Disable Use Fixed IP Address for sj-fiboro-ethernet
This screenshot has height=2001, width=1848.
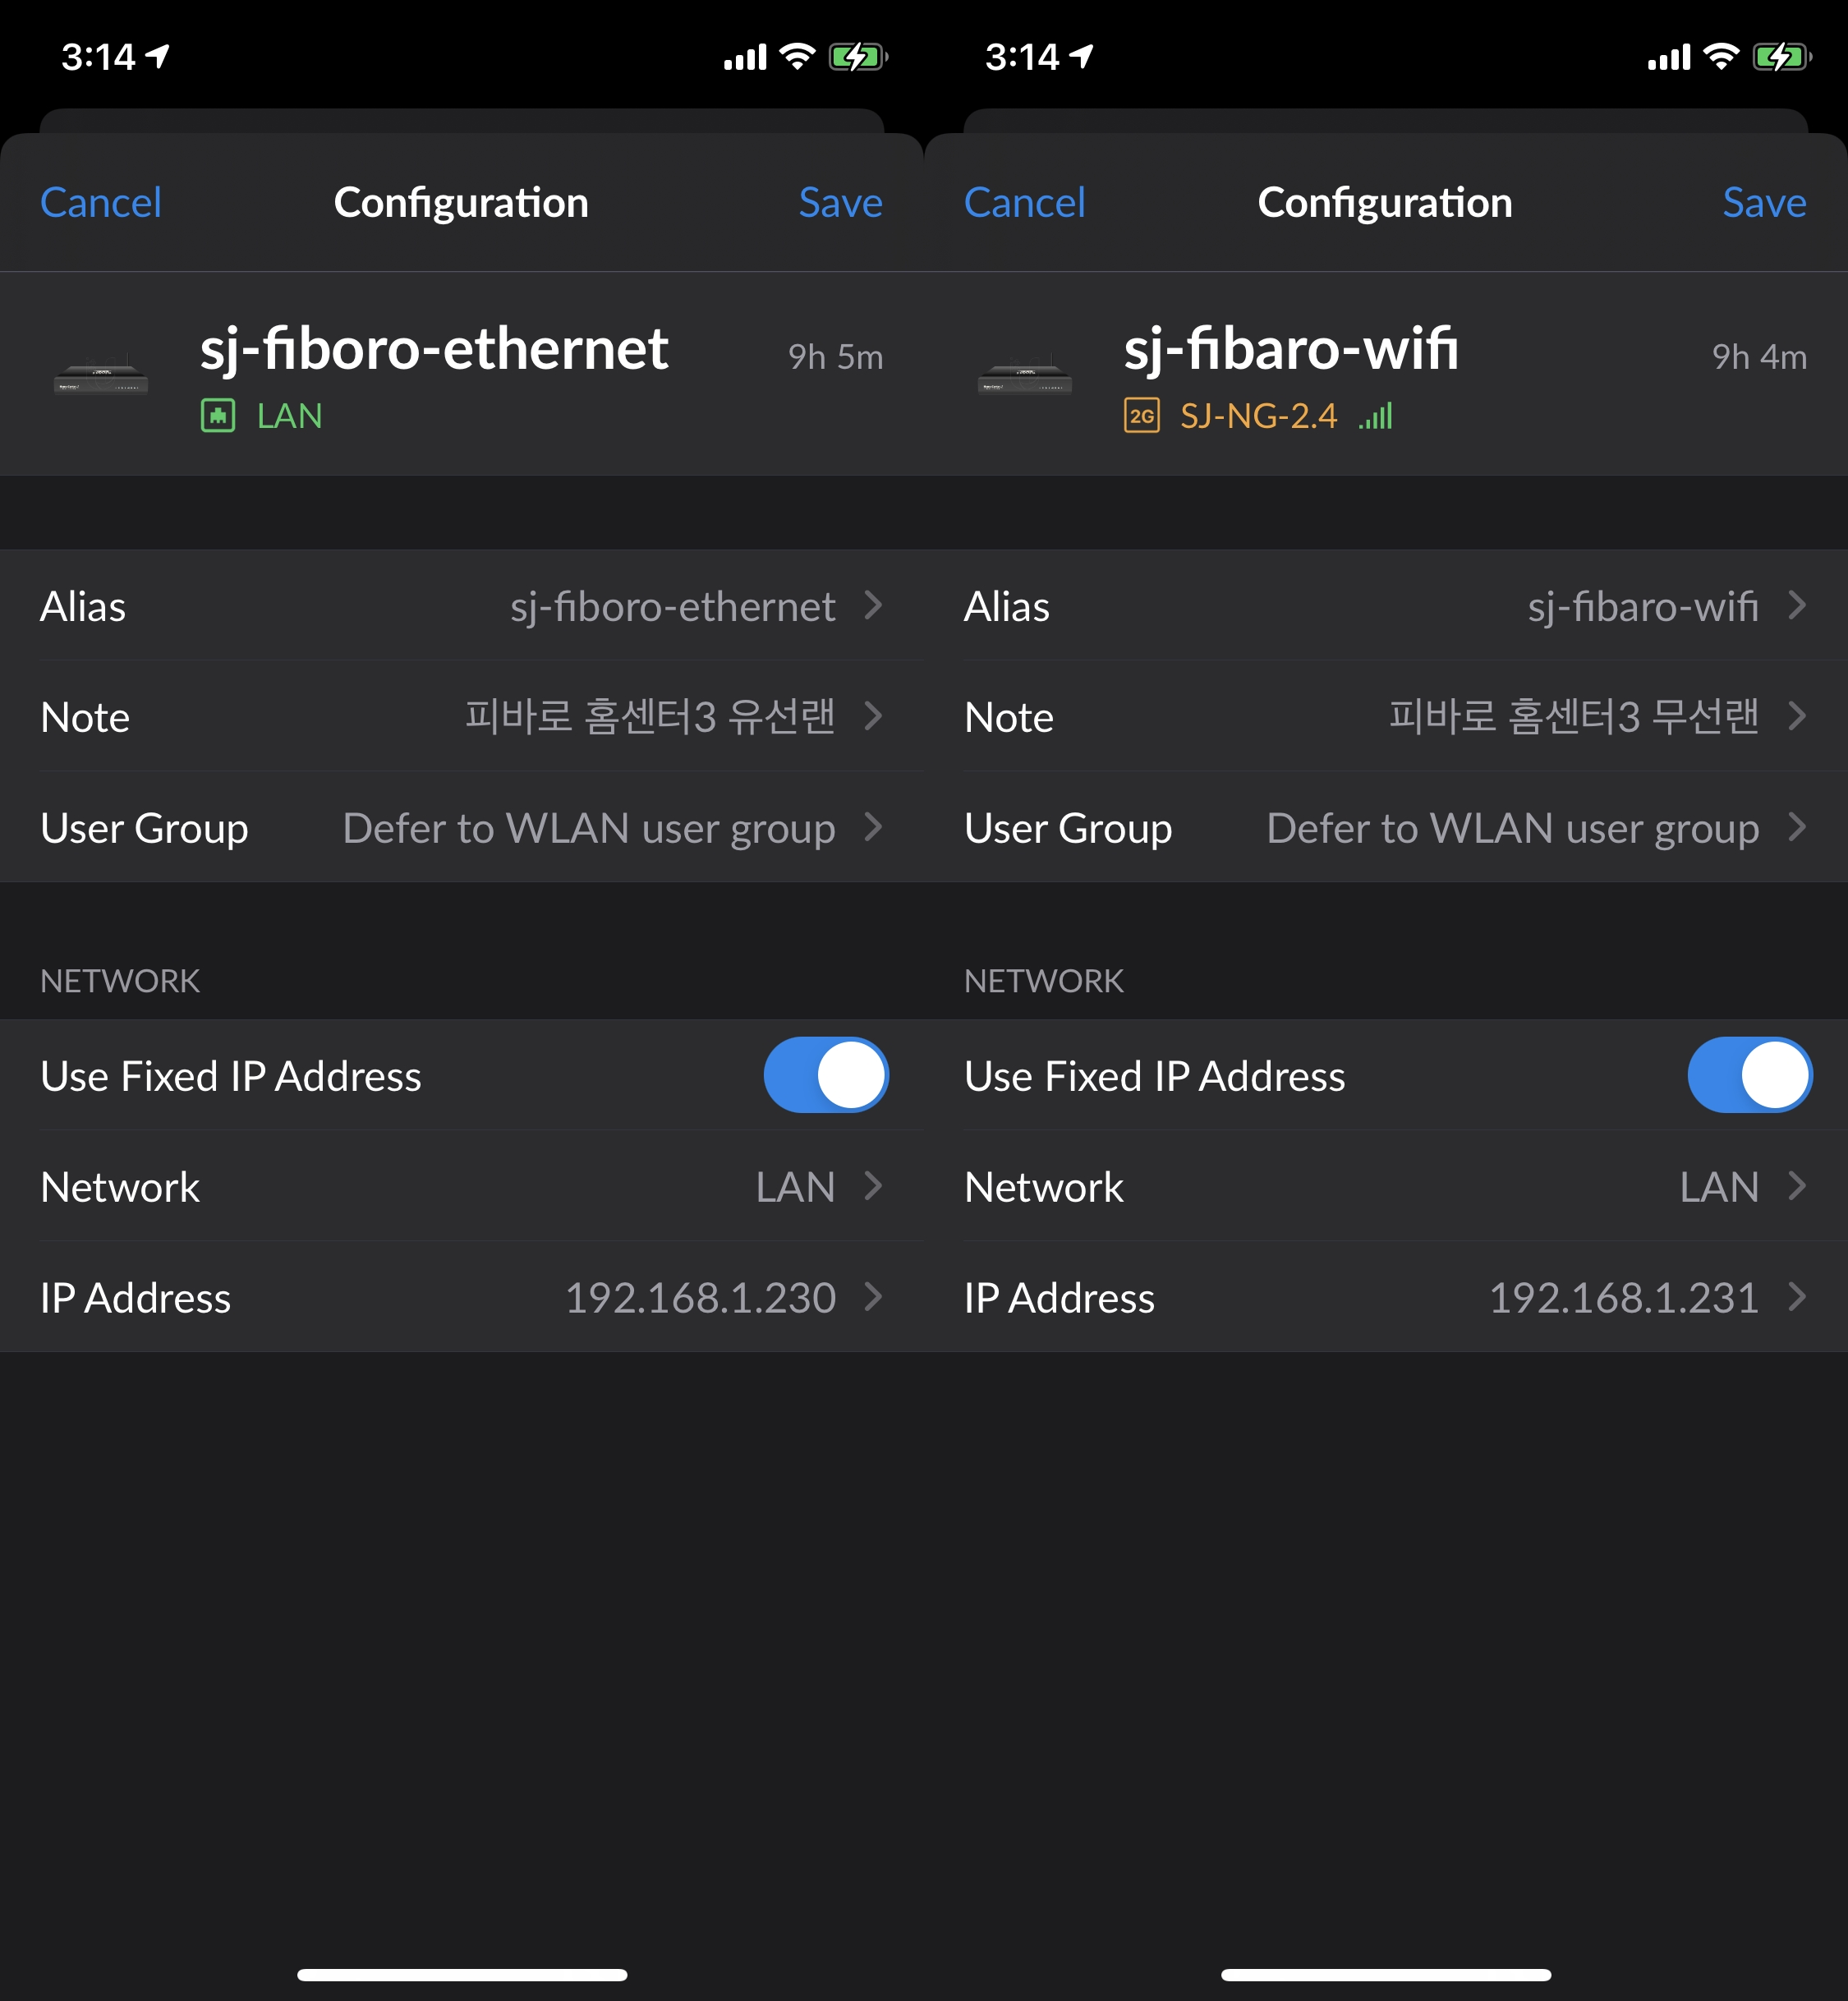pyautogui.click(x=826, y=1075)
